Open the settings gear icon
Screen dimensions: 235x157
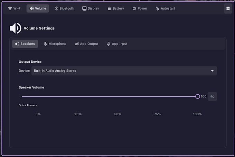point(228,9)
